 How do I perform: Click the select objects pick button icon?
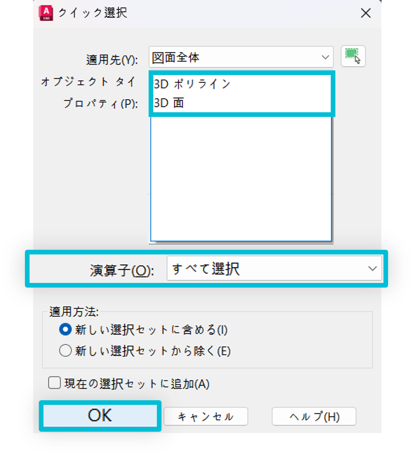point(353,56)
